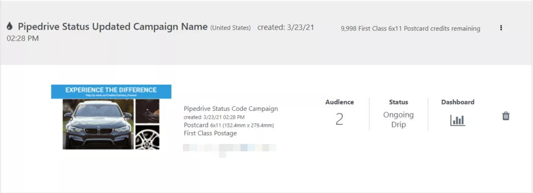The height and width of the screenshot is (193, 533).
Task: Click the Audience column label
Action: pos(339,102)
